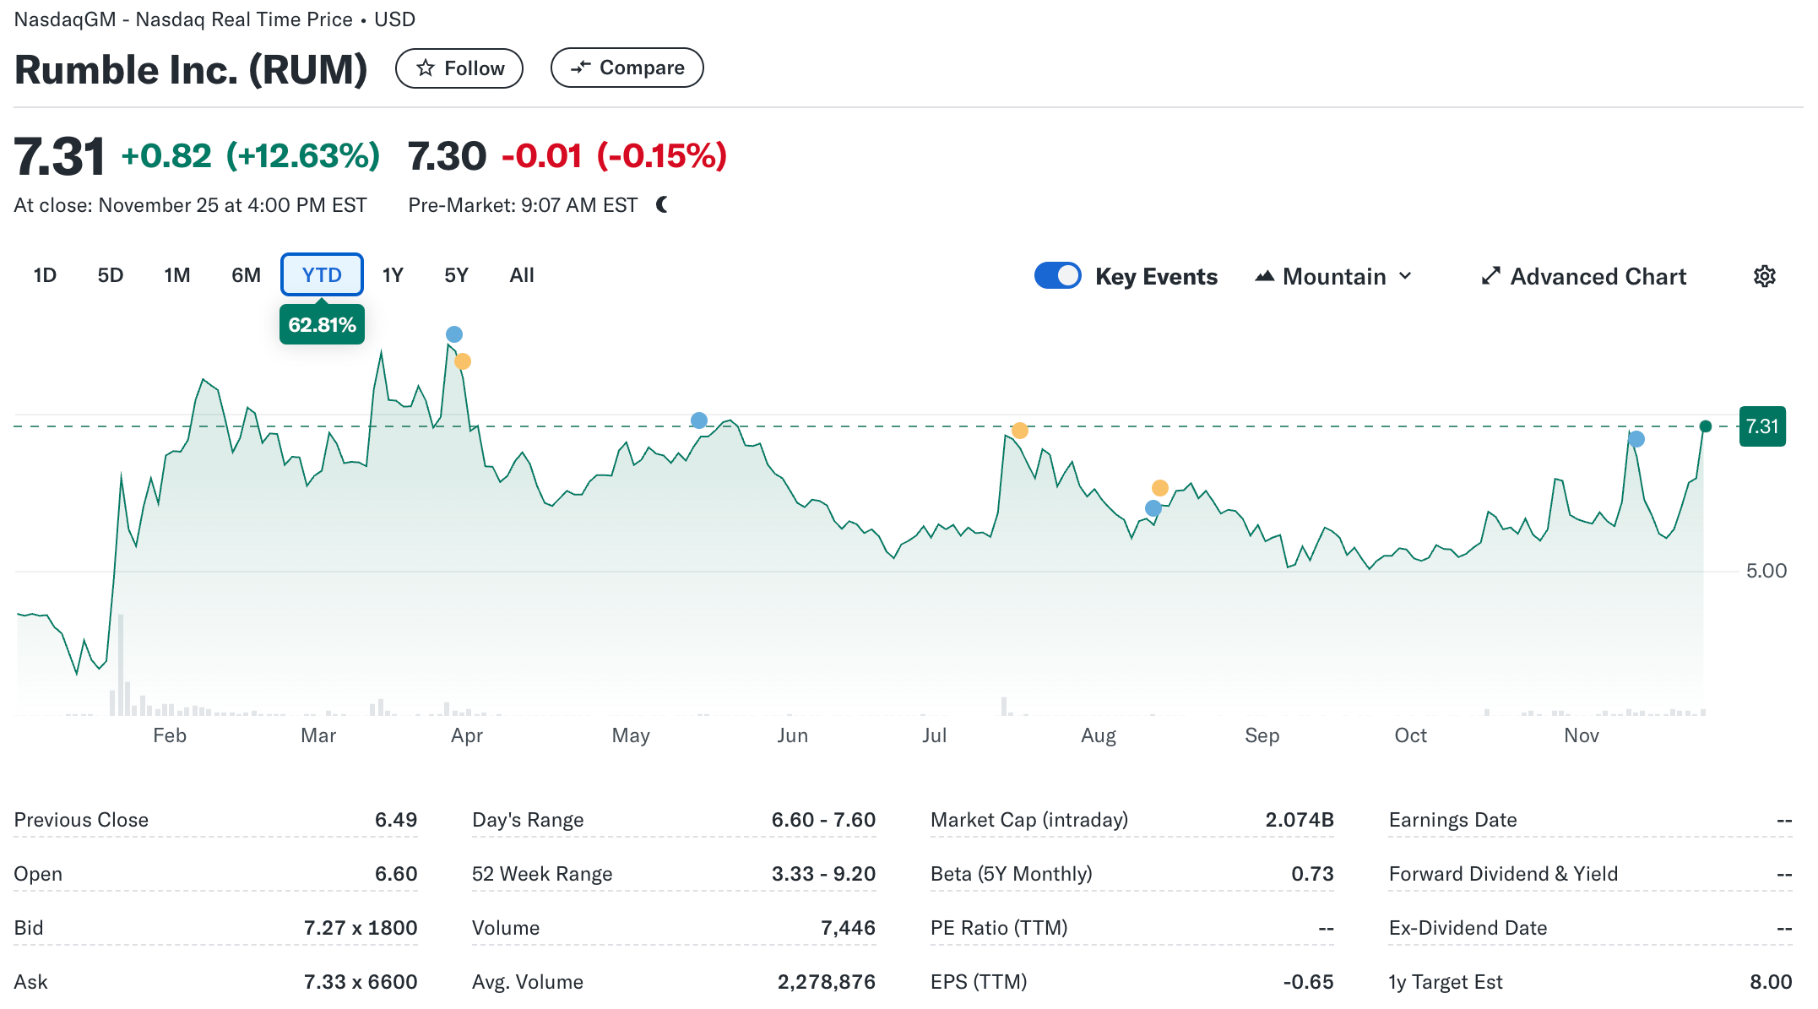Click the chart settings gear icon
Screen dimensions: 1818x1009
pyautogui.click(x=1764, y=276)
